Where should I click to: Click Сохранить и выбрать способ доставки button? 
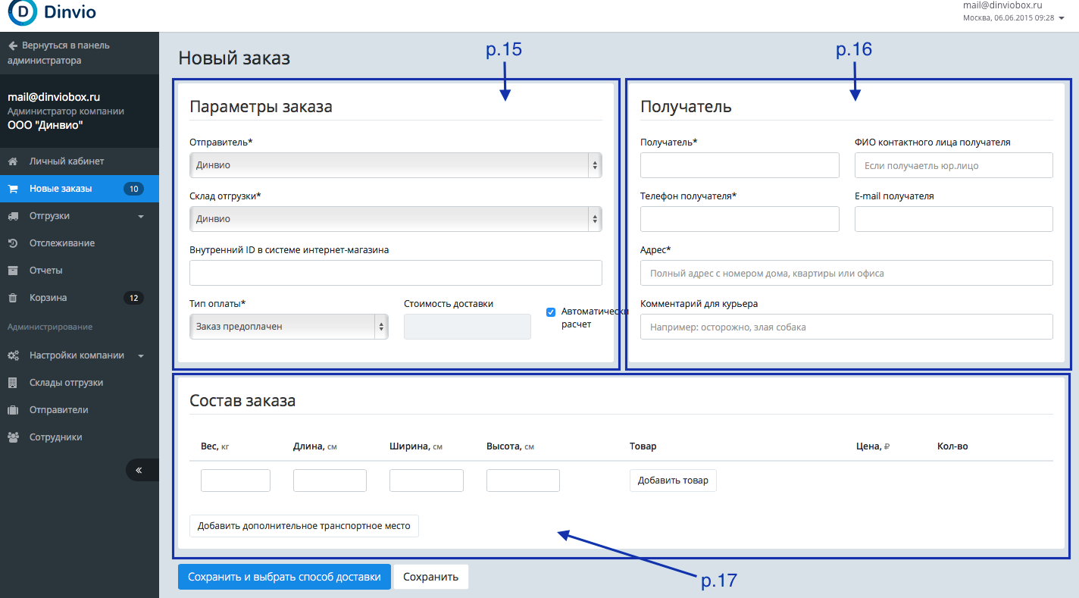(284, 577)
